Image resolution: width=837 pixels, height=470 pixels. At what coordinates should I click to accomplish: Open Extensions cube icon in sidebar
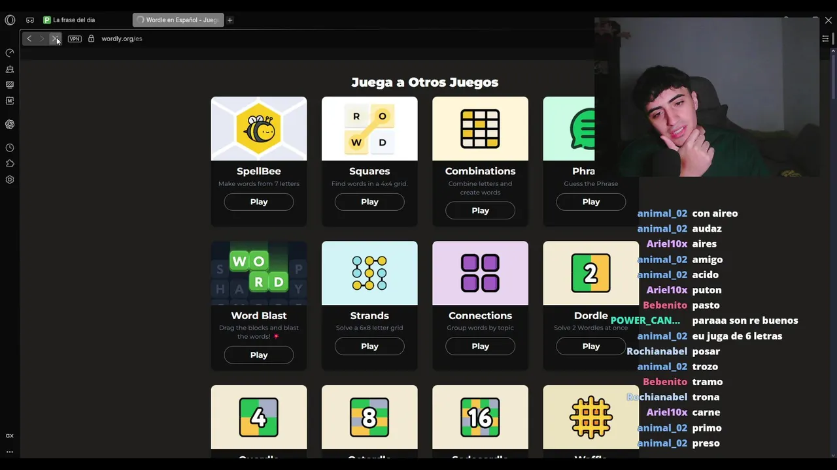coord(10,163)
